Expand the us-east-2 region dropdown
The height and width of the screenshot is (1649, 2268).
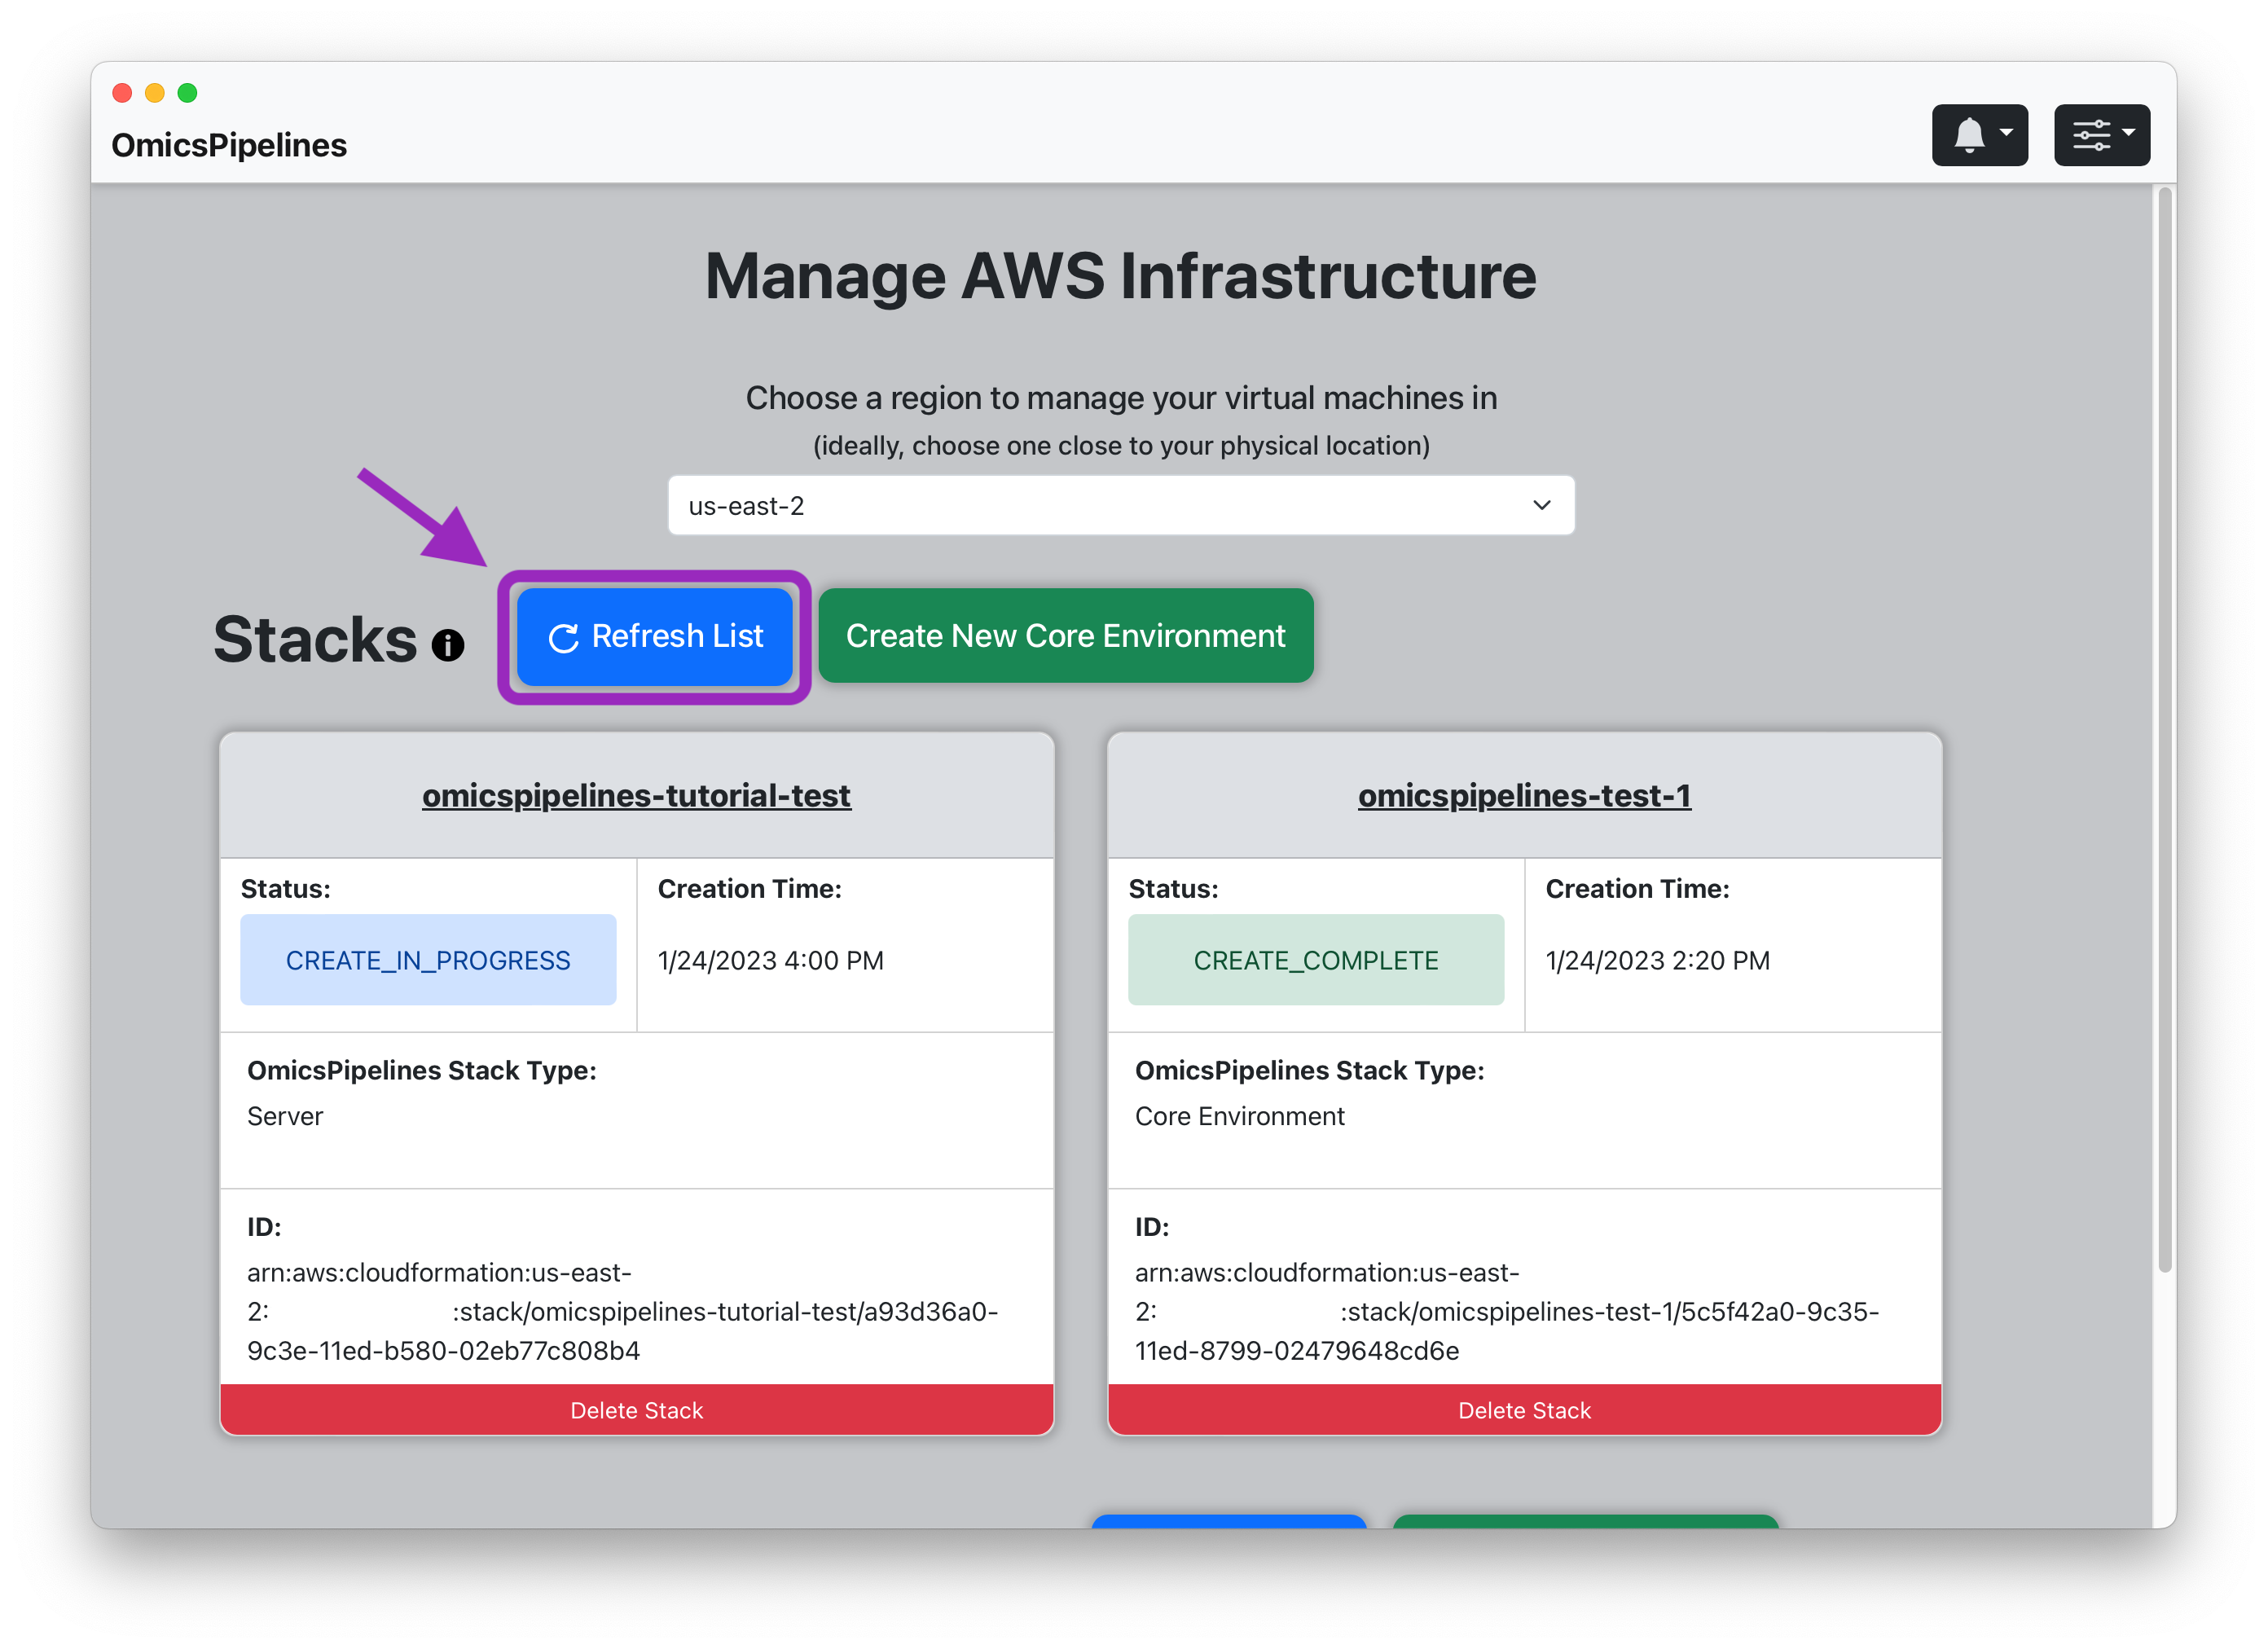[1121, 506]
